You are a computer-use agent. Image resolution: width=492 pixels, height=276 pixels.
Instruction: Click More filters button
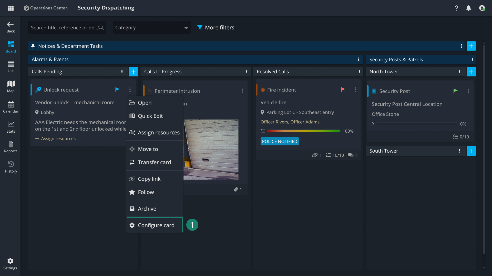(216, 28)
